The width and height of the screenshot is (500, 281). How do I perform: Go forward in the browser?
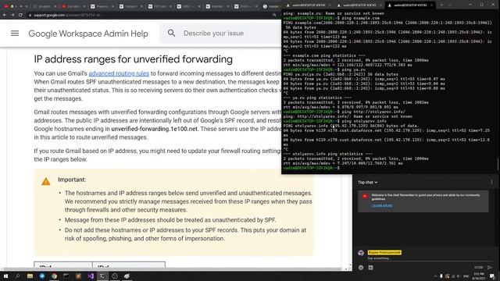(x=12, y=15)
